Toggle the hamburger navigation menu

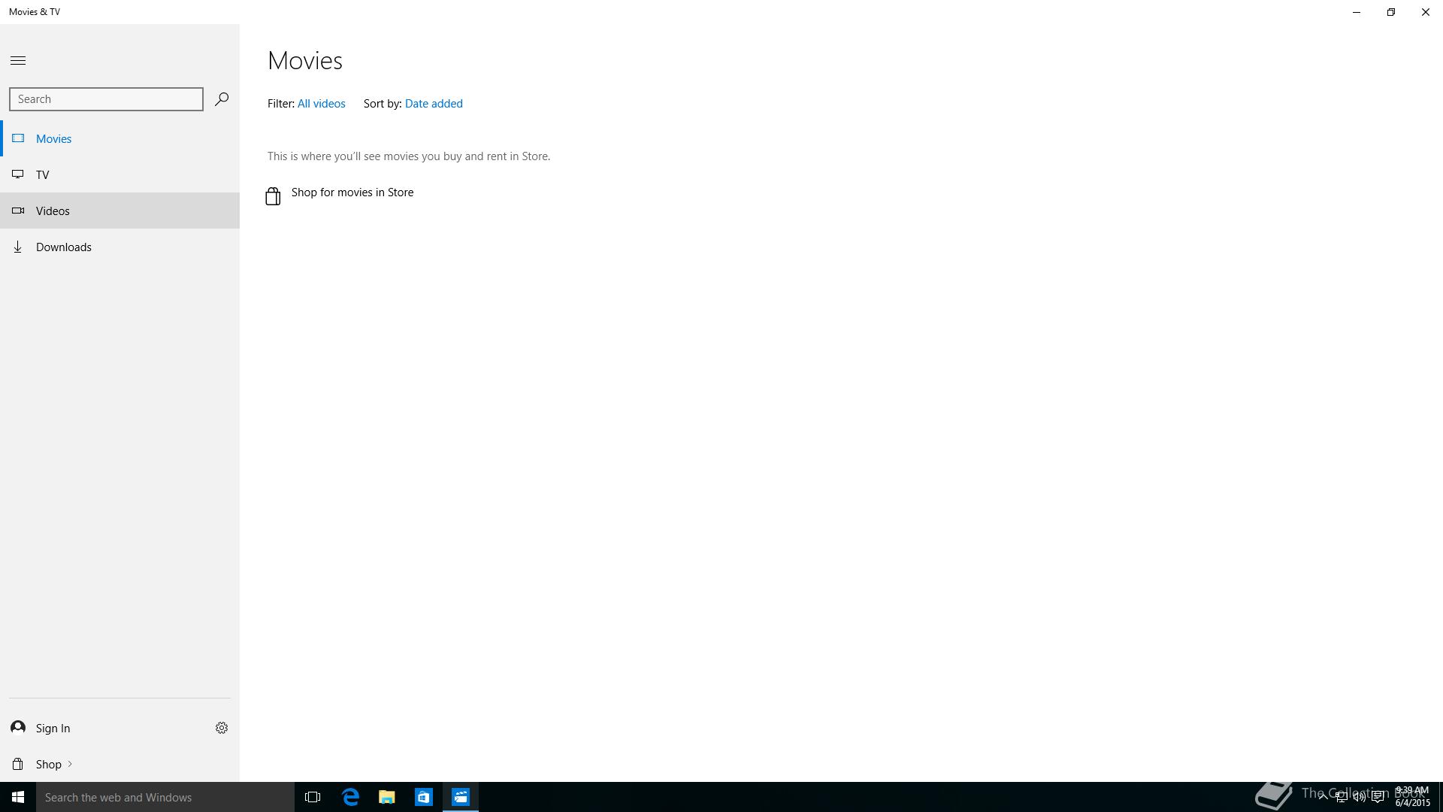(18, 61)
